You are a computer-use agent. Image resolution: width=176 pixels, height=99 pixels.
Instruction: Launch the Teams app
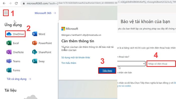(x=13, y=61)
